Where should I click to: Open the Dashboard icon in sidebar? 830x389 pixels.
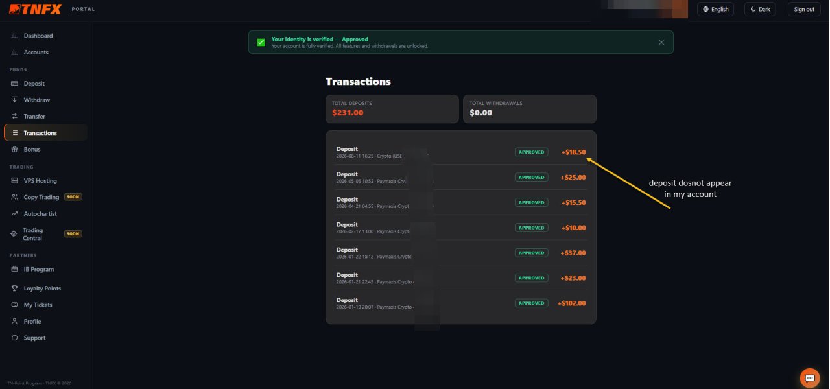point(14,36)
